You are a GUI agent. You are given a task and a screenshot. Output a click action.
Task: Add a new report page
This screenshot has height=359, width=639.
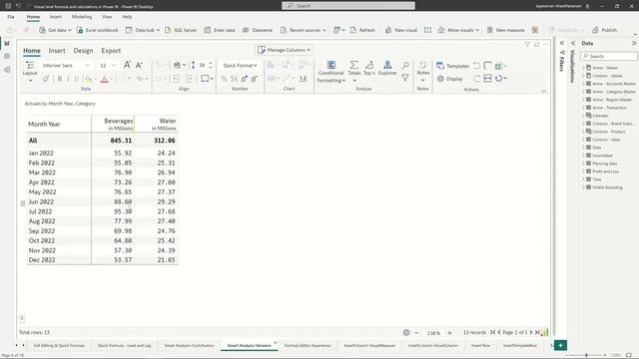pos(560,345)
